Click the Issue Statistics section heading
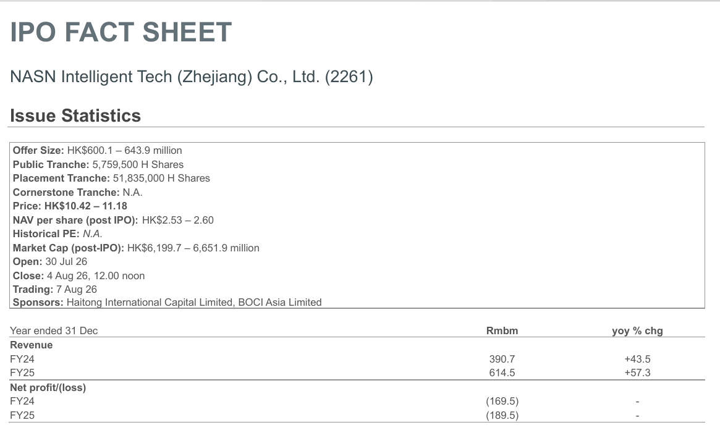Viewport: 720px width, 433px height. tap(75, 116)
